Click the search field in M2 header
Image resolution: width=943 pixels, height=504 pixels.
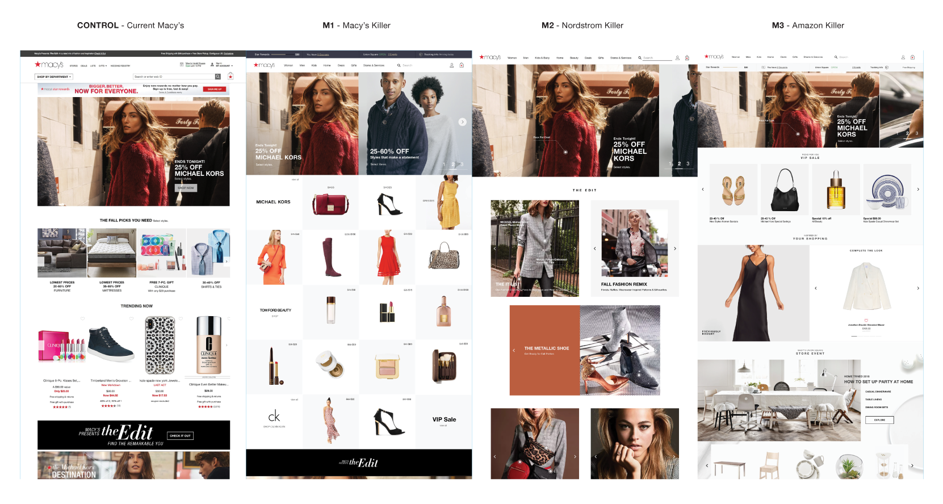657,58
